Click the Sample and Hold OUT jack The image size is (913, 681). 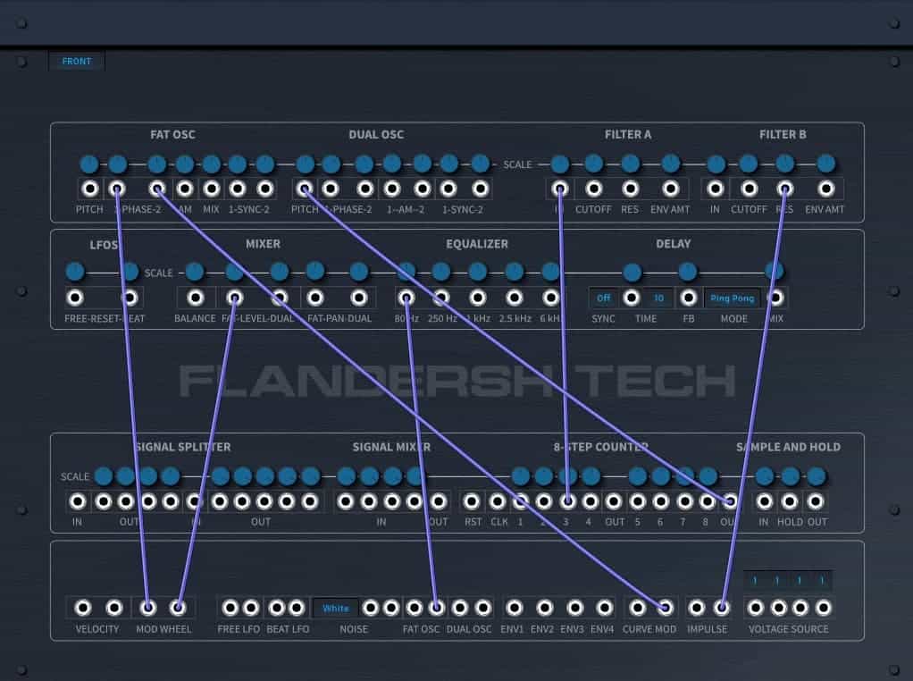[x=815, y=501]
